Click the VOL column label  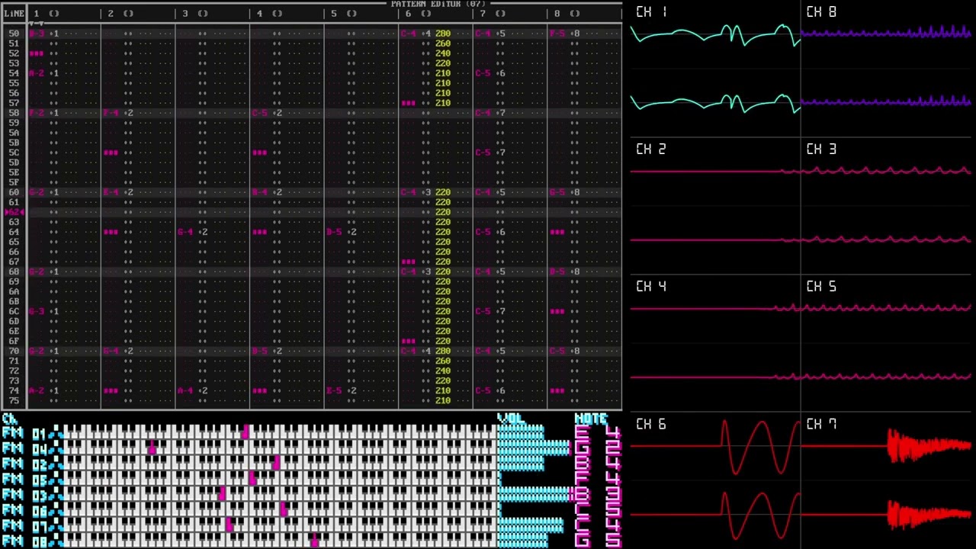(x=510, y=419)
